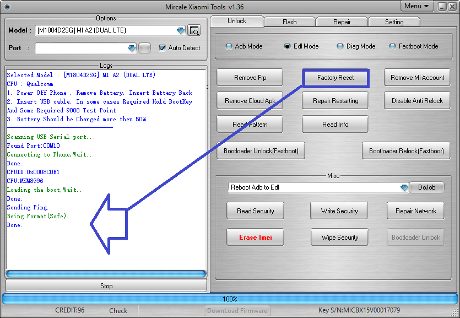The width and height of the screenshot is (460, 318).
Task: Minimize the Mircale Xiaomi Tools window
Action: tap(442, 7)
